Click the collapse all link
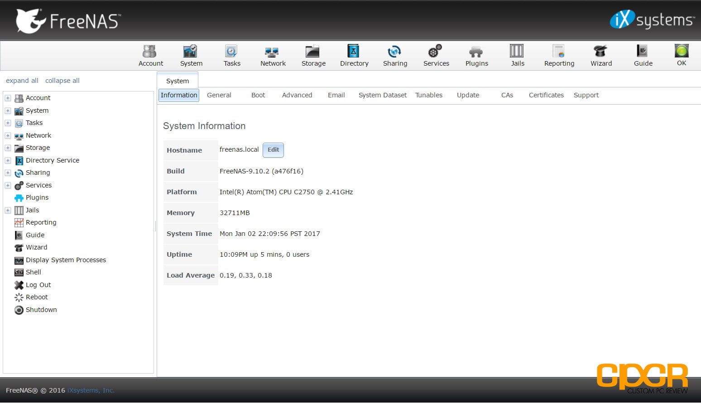The height and width of the screenshot is (403, 701). pyautogui.click(x=62, y=81)
